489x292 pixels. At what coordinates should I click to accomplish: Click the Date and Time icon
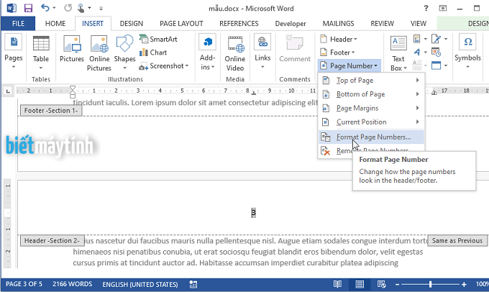436,52
